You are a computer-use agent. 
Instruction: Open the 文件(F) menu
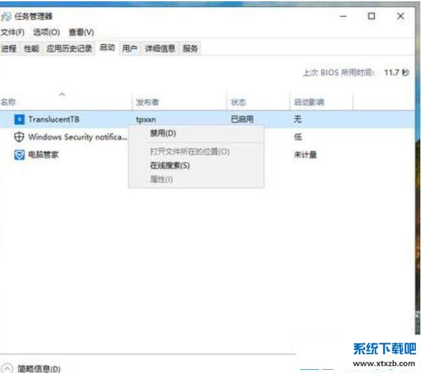coord(13,32)
